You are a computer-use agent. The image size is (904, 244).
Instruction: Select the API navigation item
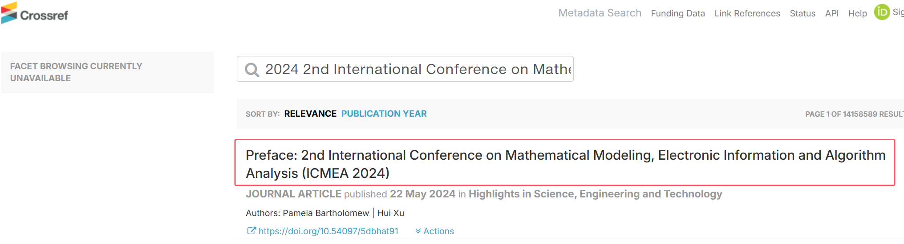tap(831, 13)
